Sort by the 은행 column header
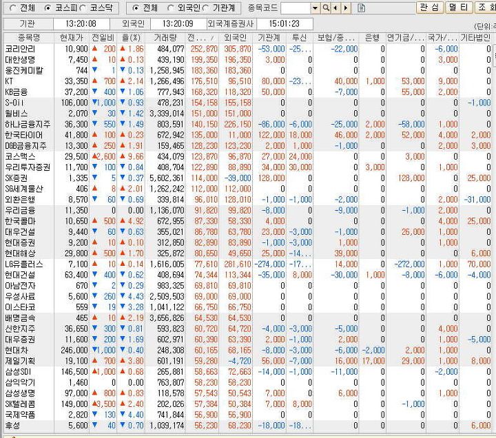The image size is (496, 438). click(372, 38)
